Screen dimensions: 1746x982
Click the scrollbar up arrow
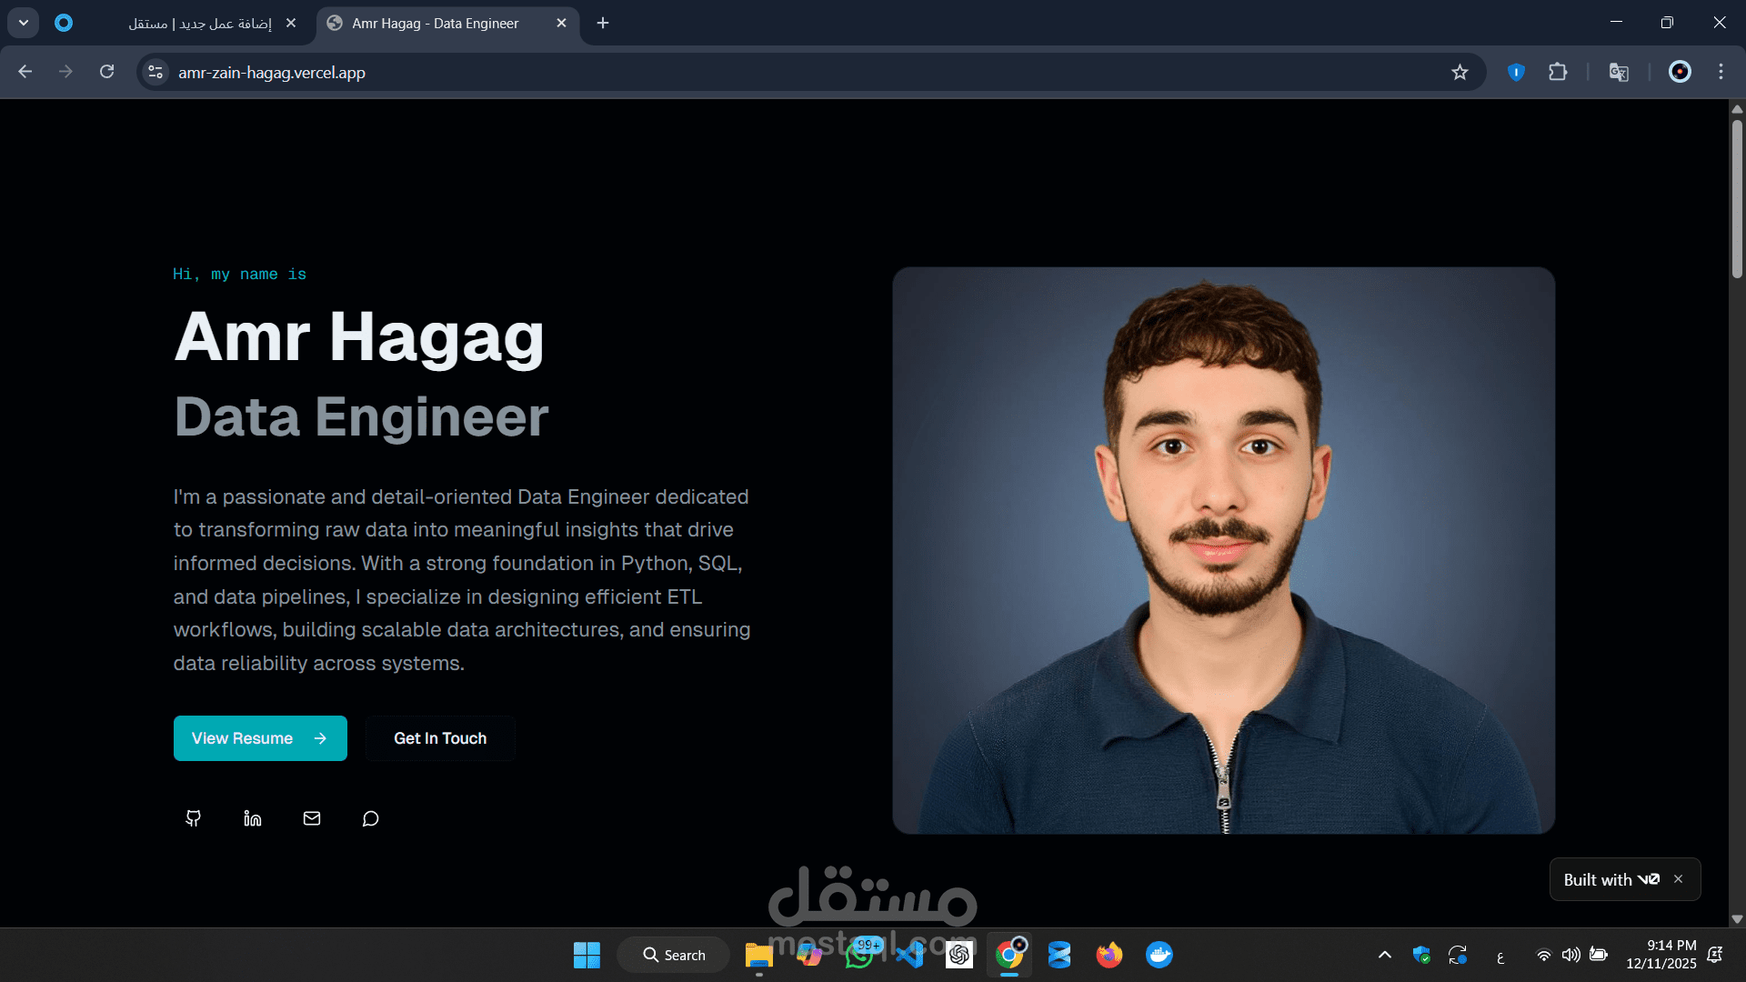[x=1737, y=108]
